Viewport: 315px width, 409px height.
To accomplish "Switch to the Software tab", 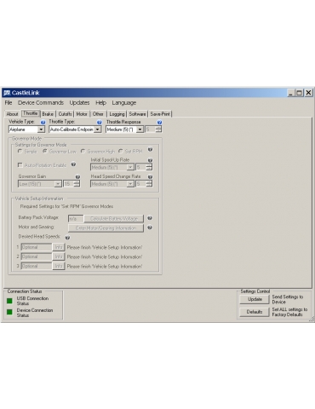I will 137,114.
